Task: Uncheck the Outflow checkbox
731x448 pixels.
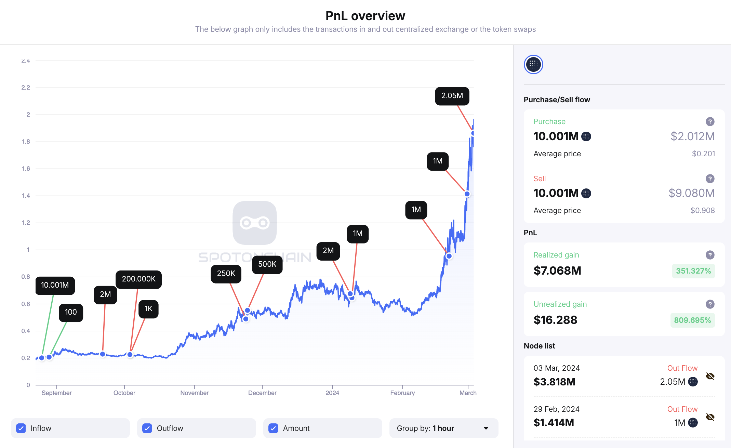Action: [x=147, y=428]
